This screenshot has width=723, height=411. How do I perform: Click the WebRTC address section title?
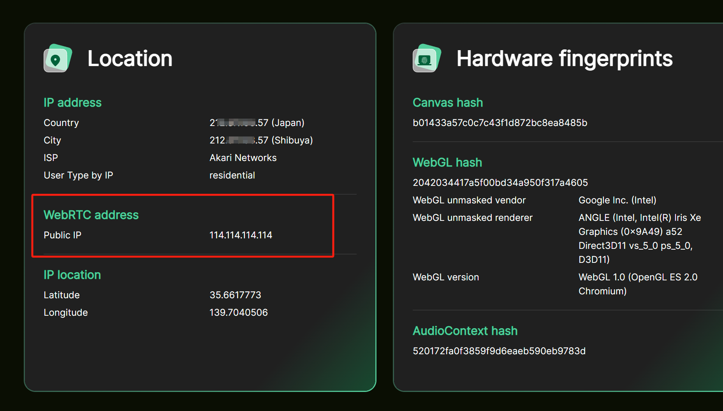(91, 215)
